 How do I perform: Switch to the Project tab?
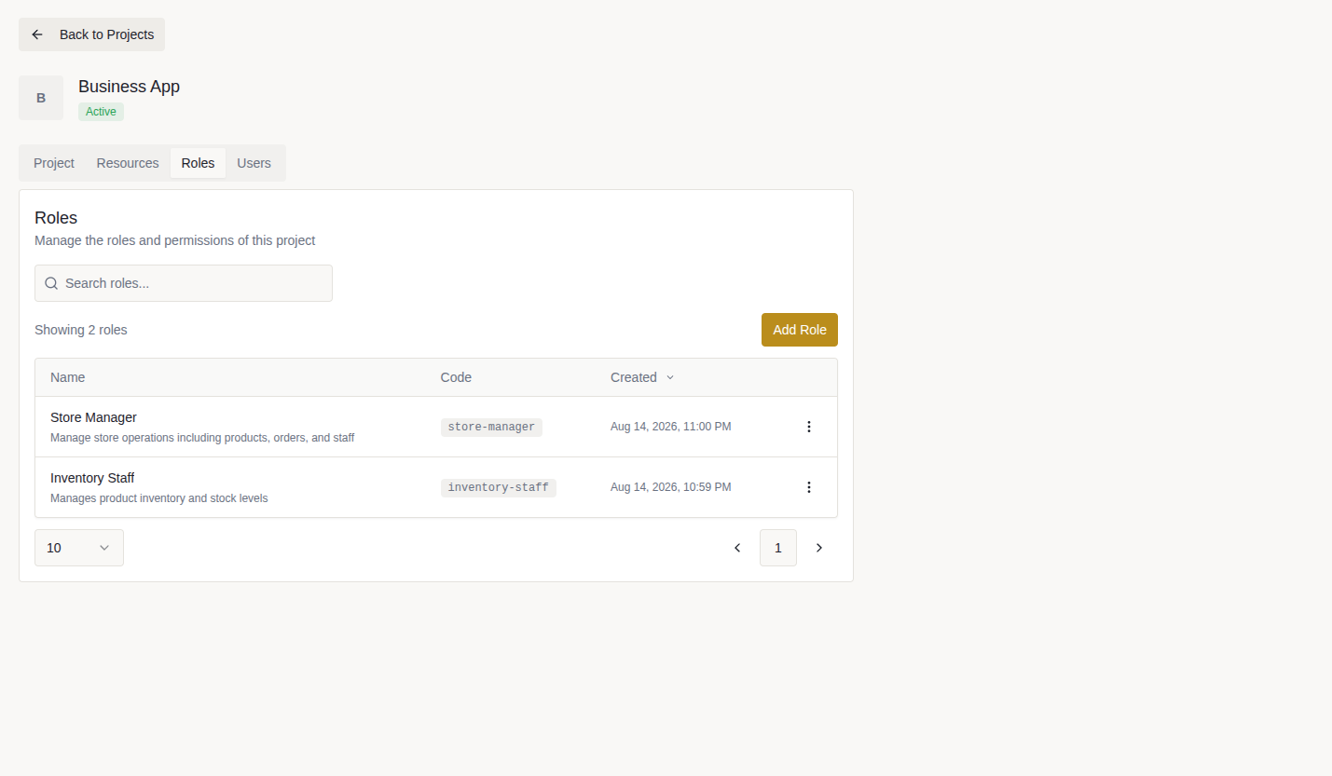tap(54, 163)
